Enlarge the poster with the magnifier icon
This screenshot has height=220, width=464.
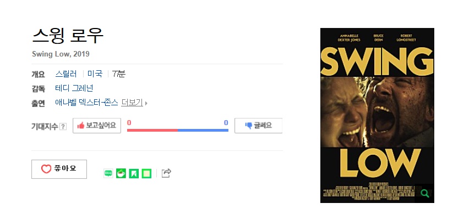click(x=424, y=194)
